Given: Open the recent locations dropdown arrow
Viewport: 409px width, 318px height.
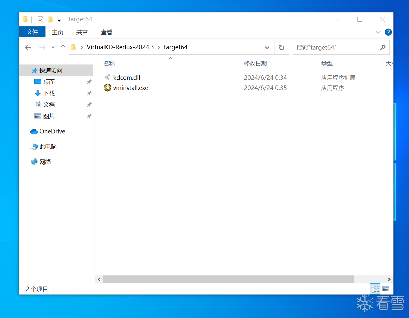Looking at the screenshot, I should pos(53,48).
